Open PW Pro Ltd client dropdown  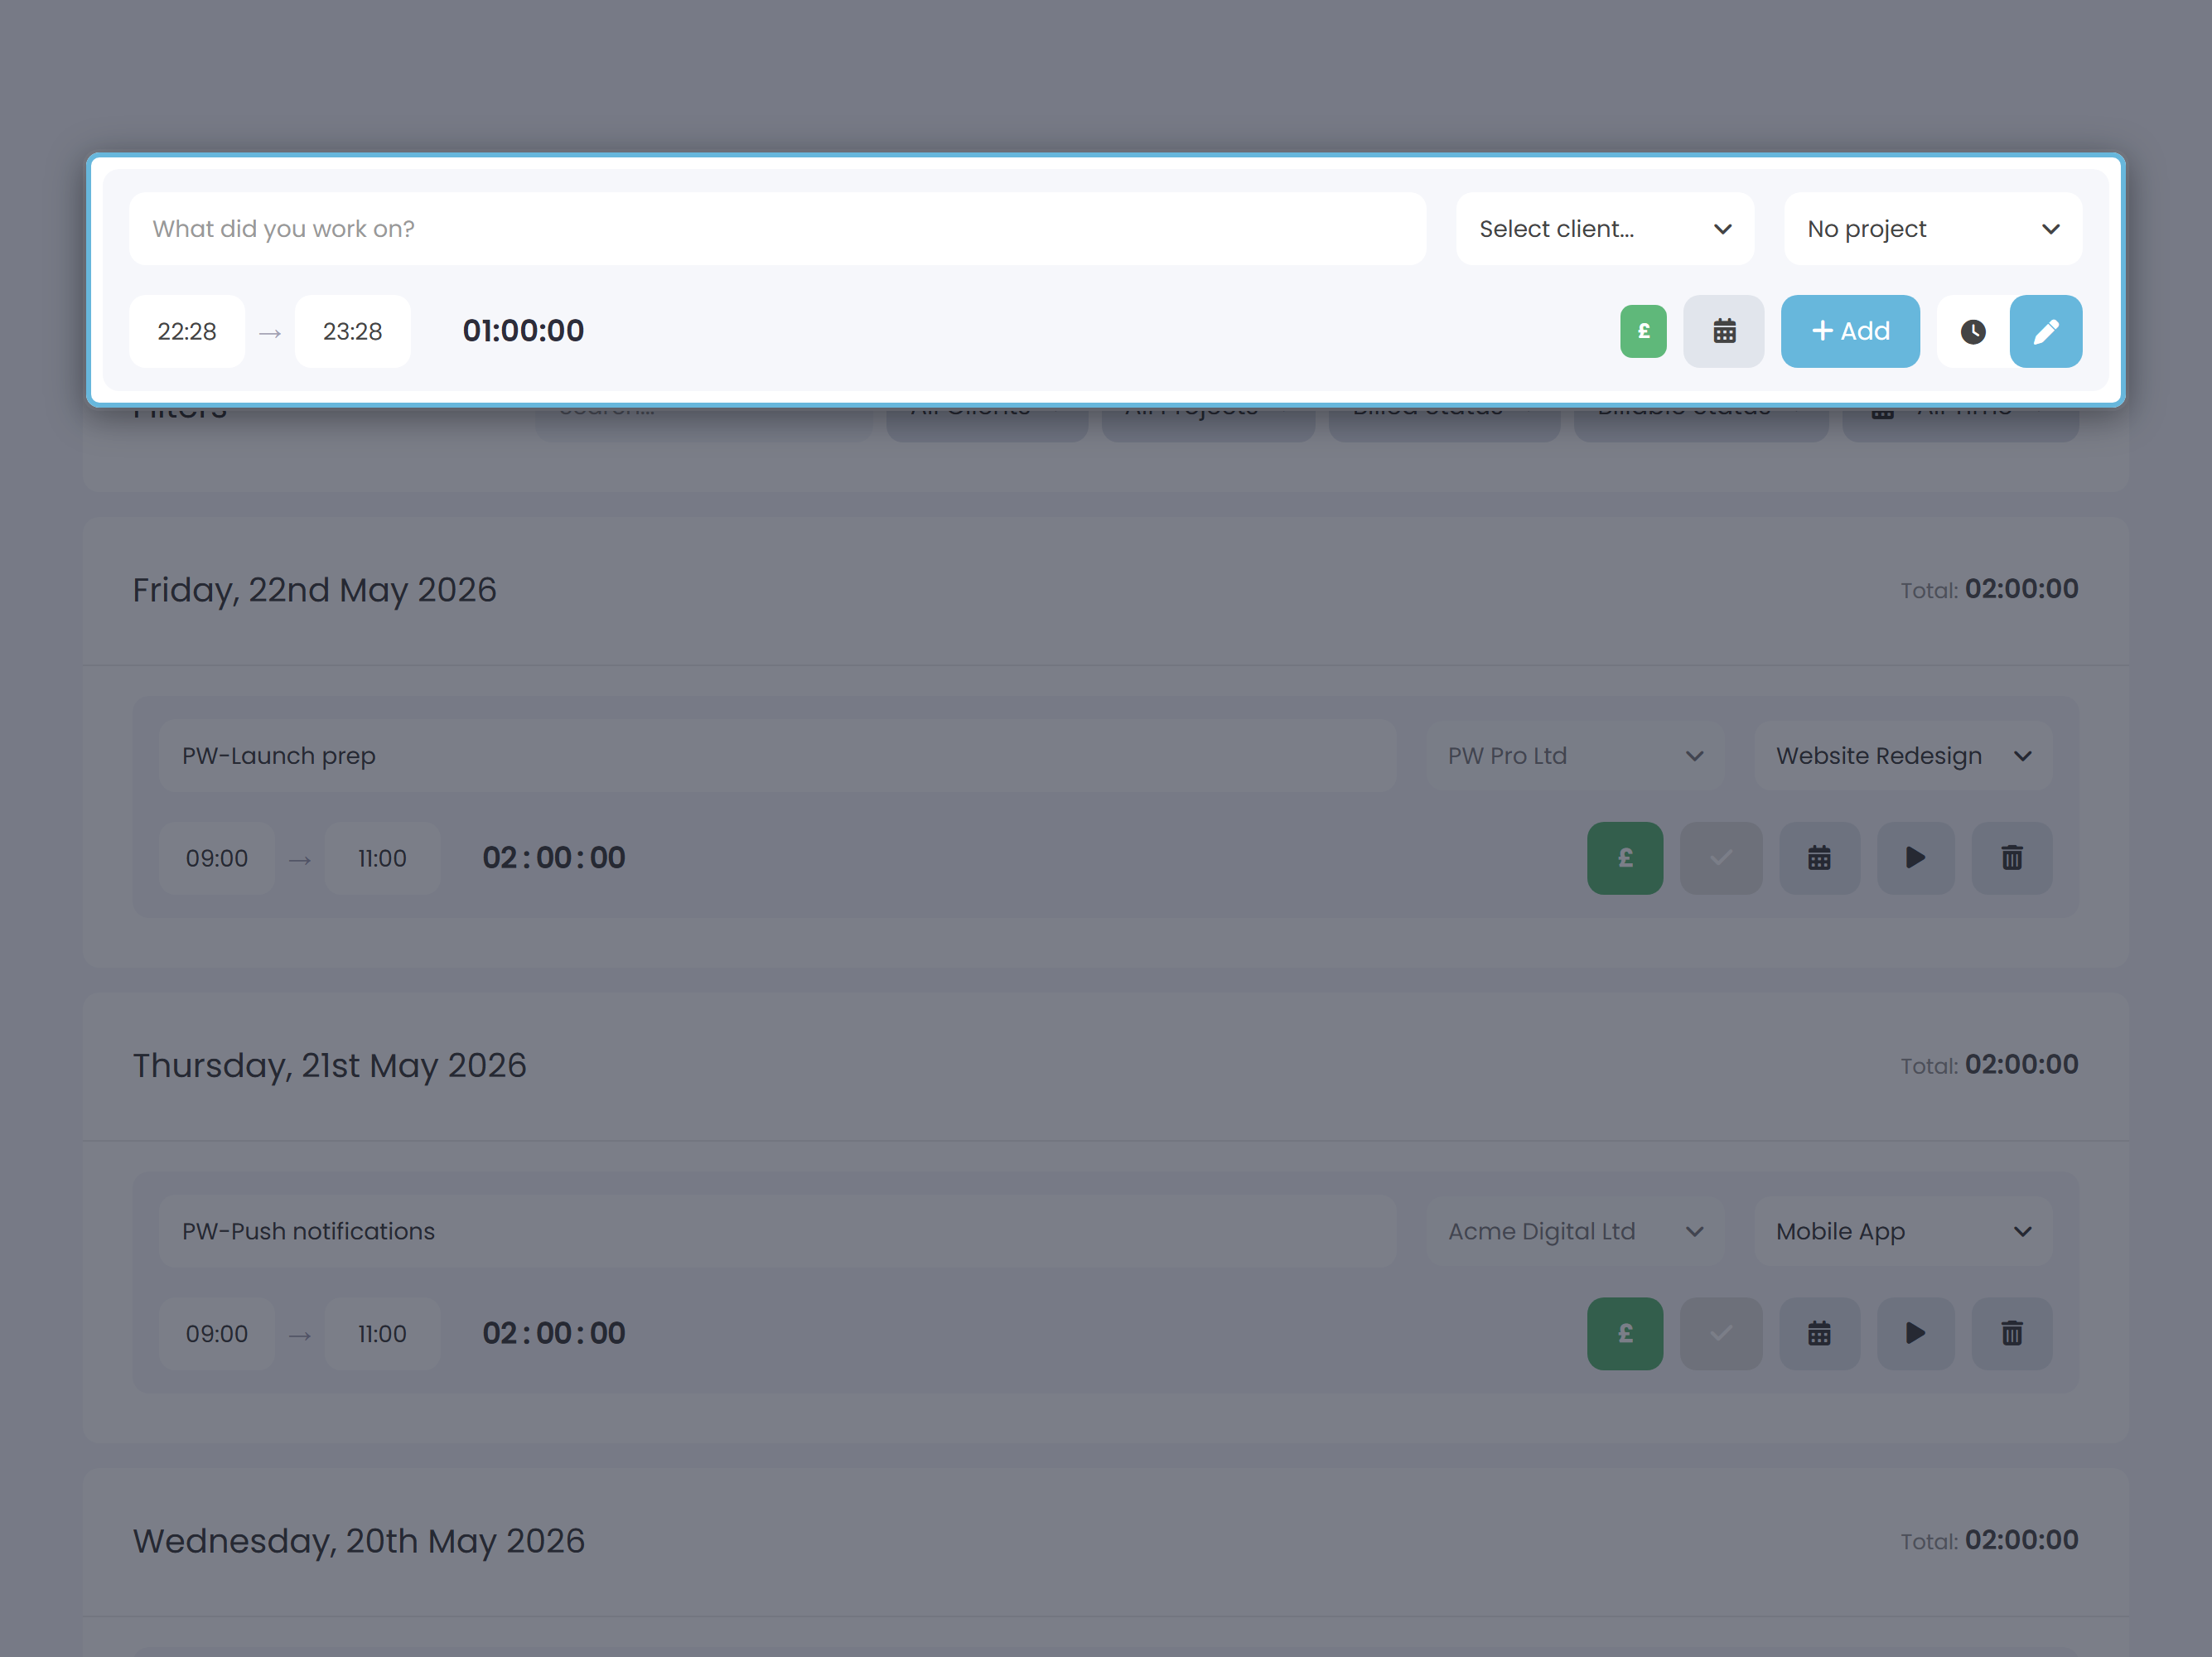[x=1575, y=756]
